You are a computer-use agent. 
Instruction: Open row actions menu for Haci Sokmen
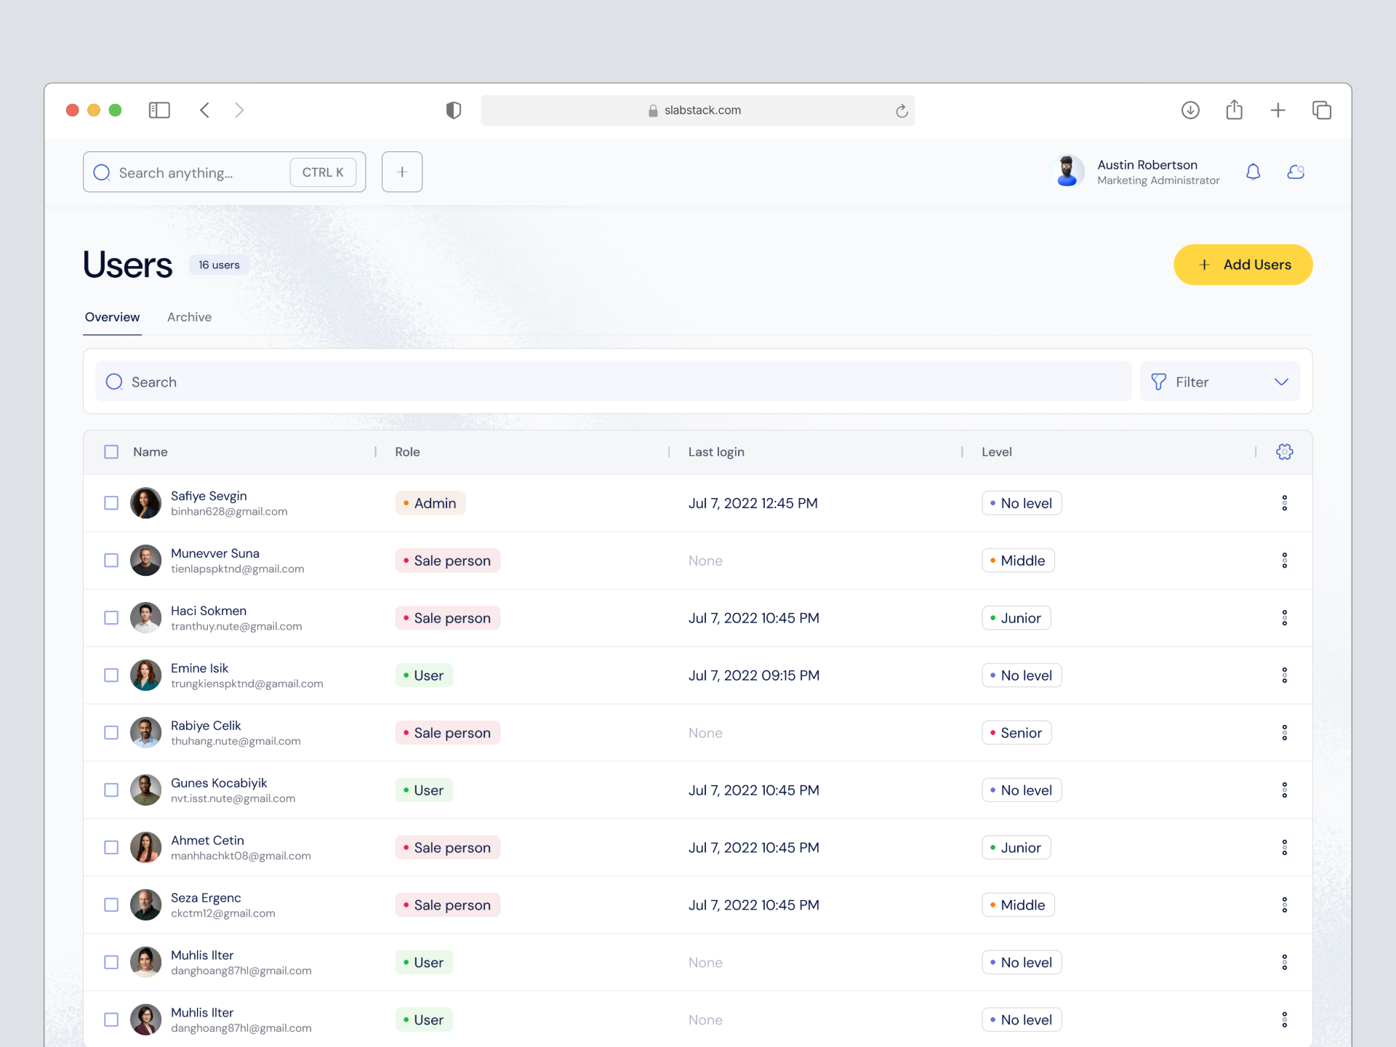[x=1285, y=618]
